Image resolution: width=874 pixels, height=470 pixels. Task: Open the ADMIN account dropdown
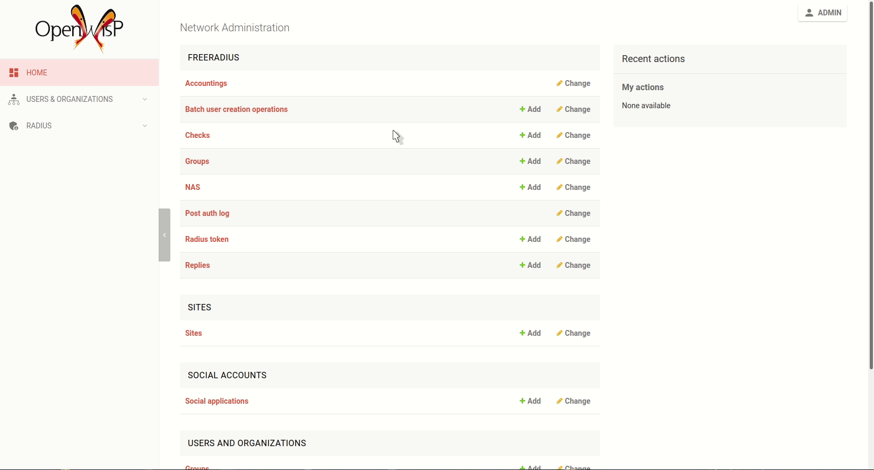(823, 13)
